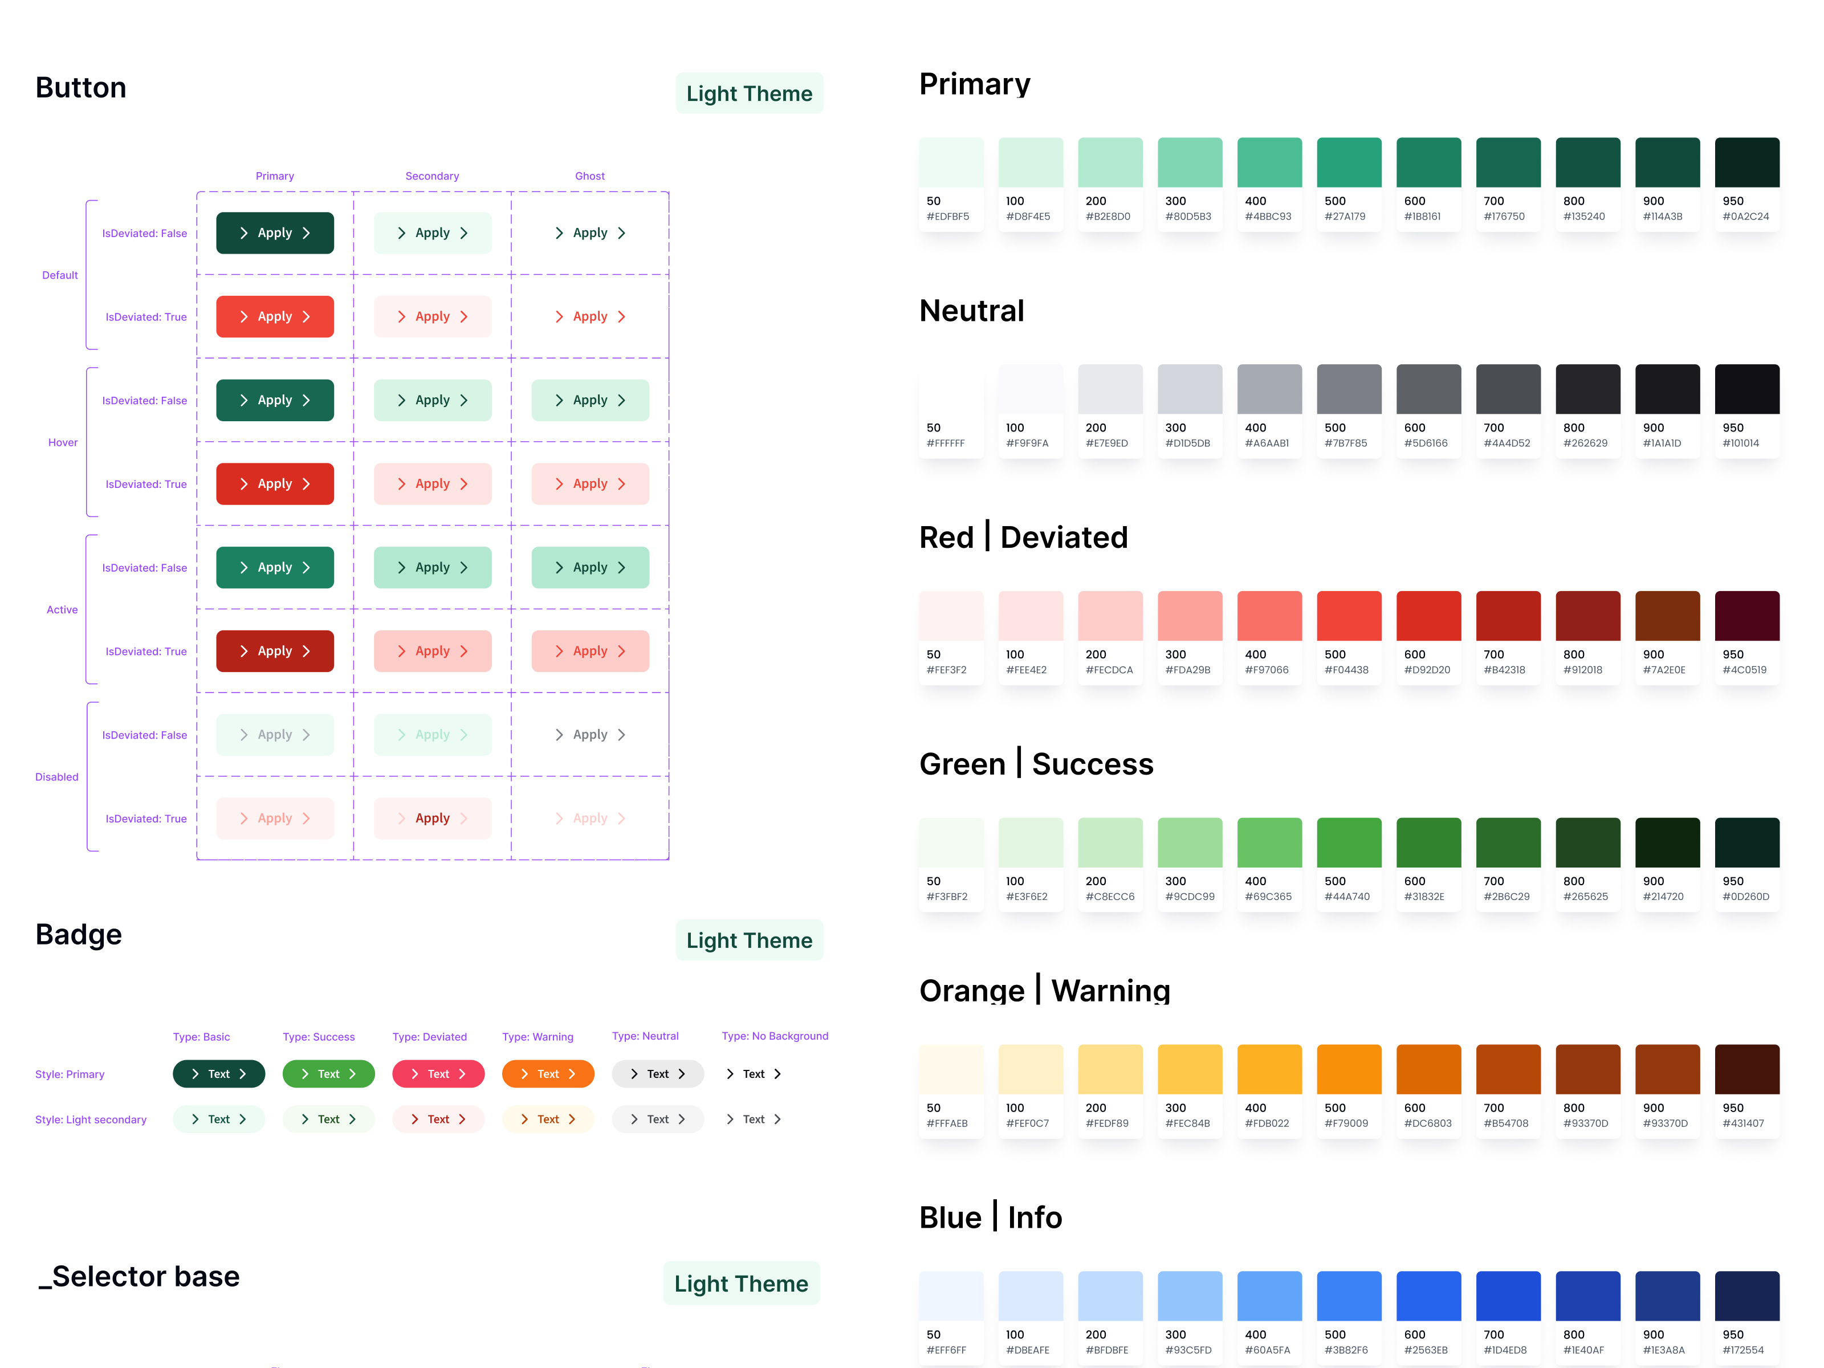Screen dimensions: 1824x1368
Task: Click the leading chevron in the red deviated Apply button
Action: click(x=245, y=316)
